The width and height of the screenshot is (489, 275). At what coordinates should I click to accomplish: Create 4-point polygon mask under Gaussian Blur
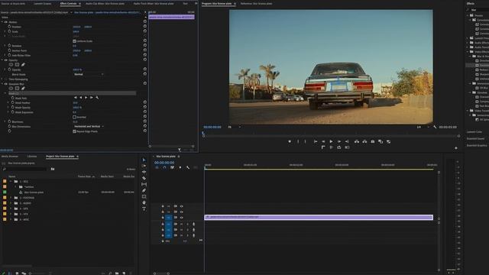[17, 89]
